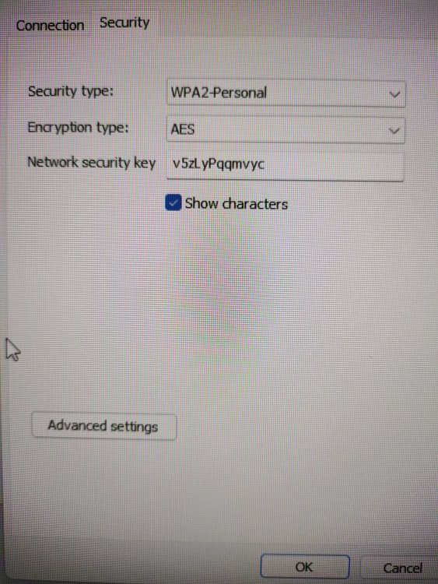Click the chevron arrow beside WPA2-Personal
This screenshot has width=438, height=584.
click(394, 94)
